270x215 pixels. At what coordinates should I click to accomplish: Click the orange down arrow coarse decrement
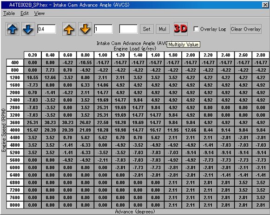coord(85,29)
